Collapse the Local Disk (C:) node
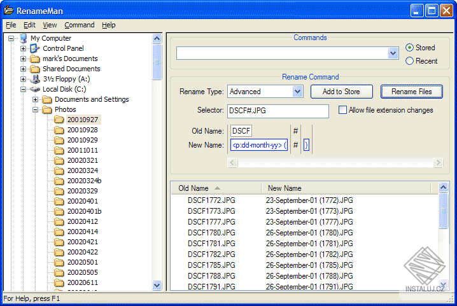Image resolution: width=457 pixels, height=306 pixels. pos(23,89)
